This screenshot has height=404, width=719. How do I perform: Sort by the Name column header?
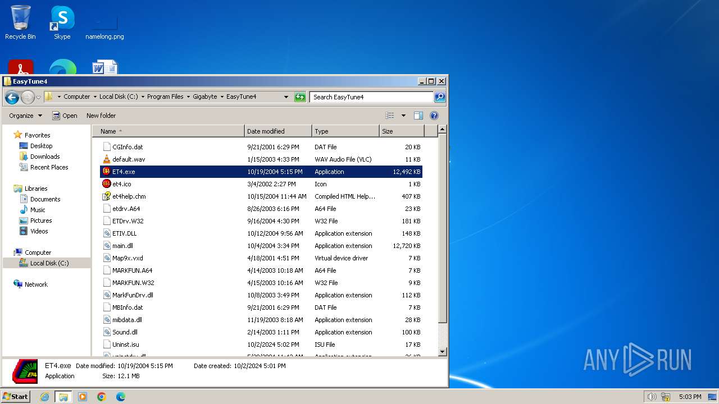click(169, 131)
